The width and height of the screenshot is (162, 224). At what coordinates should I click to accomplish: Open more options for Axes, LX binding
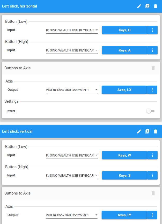click(x=152, y=90)
